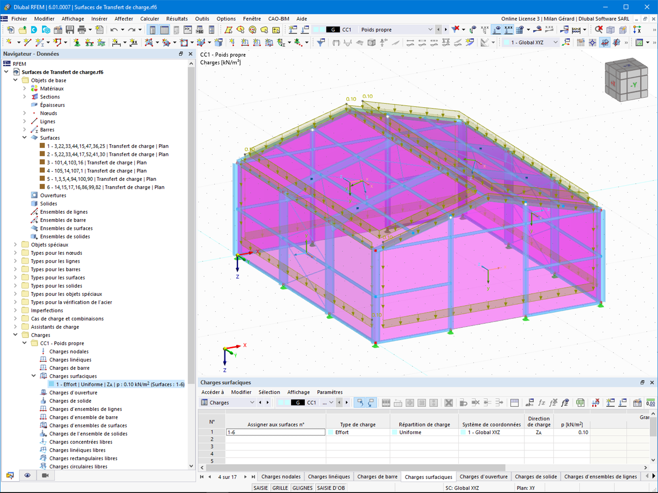Viewport: 658px width, 493px height.
Task: Collapse the Charges surfaciques tree node
Action: tap(34, 376)
